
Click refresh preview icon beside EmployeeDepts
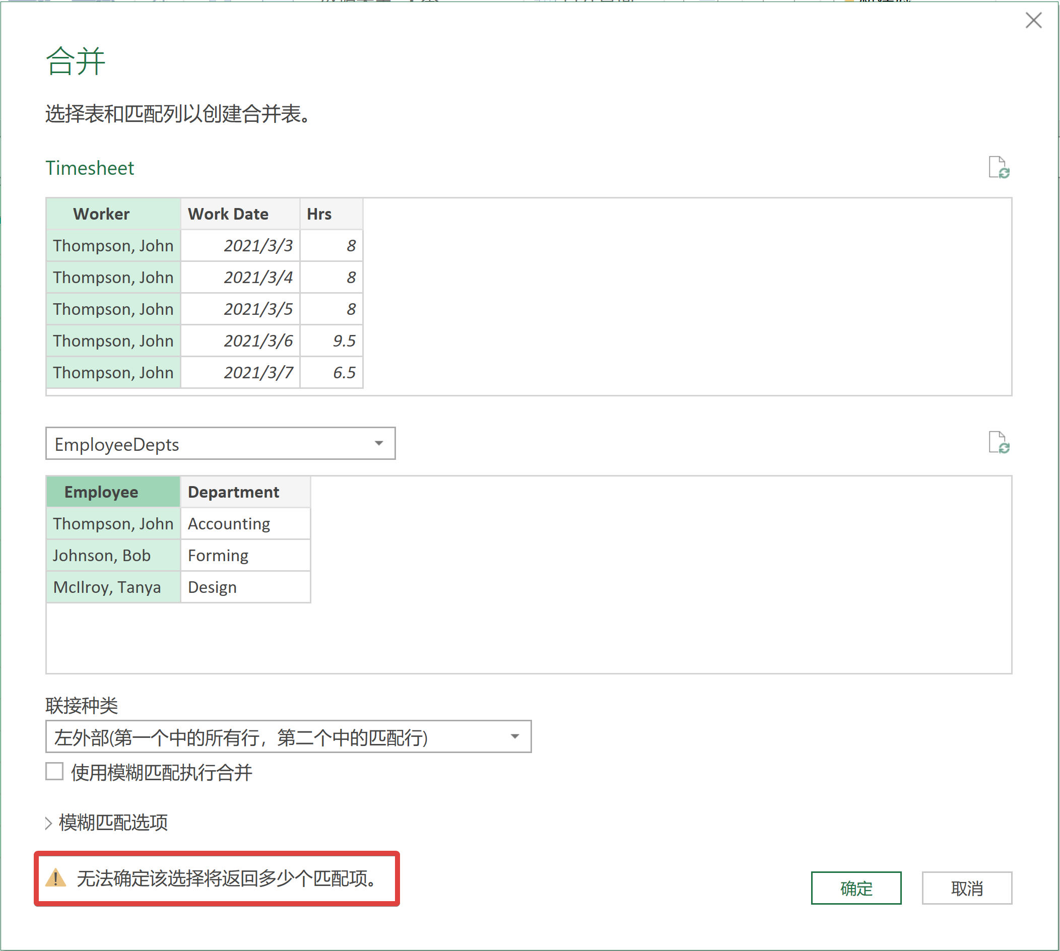tap(999, 443)
